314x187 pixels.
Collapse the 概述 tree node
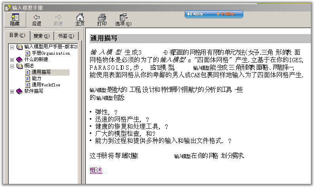click(x=12, y=66)
